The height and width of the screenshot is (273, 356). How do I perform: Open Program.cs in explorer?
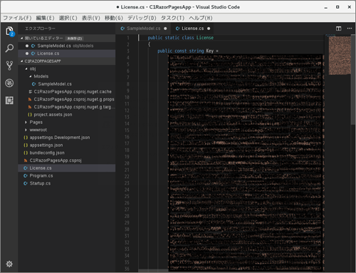(67, 176)
